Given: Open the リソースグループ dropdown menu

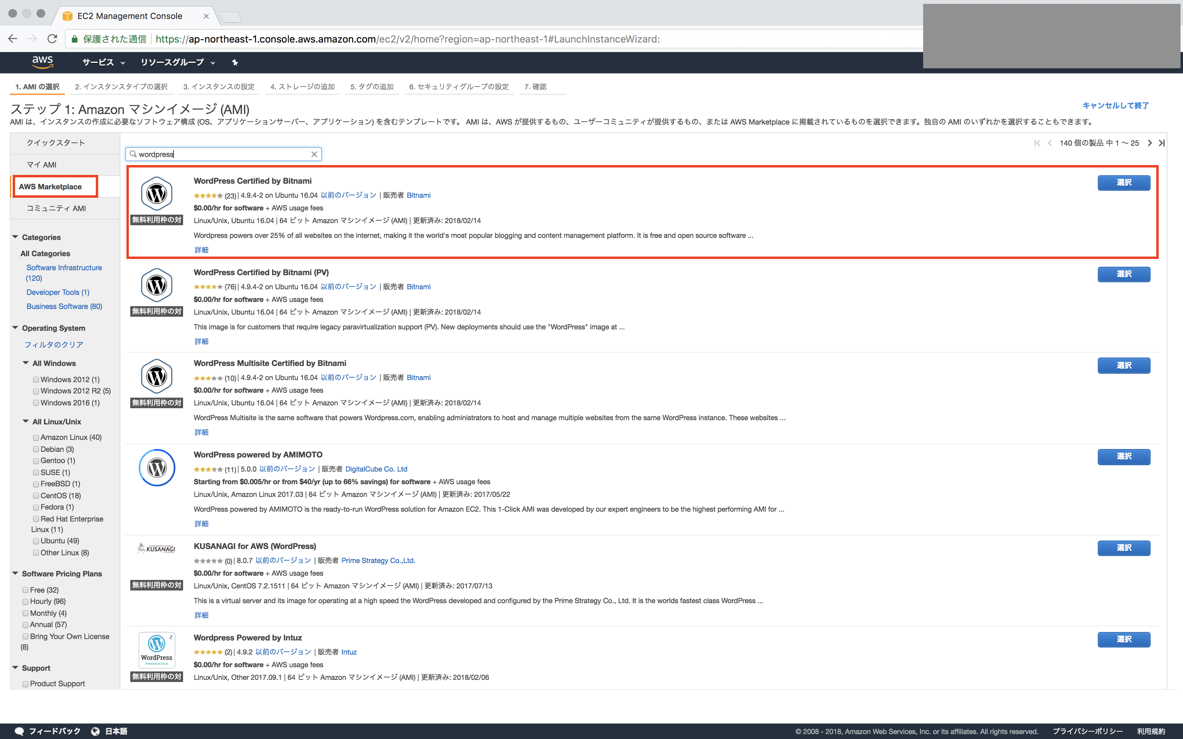Looking at the screenshot, I should pyautogui.click(x=178, y=63).
